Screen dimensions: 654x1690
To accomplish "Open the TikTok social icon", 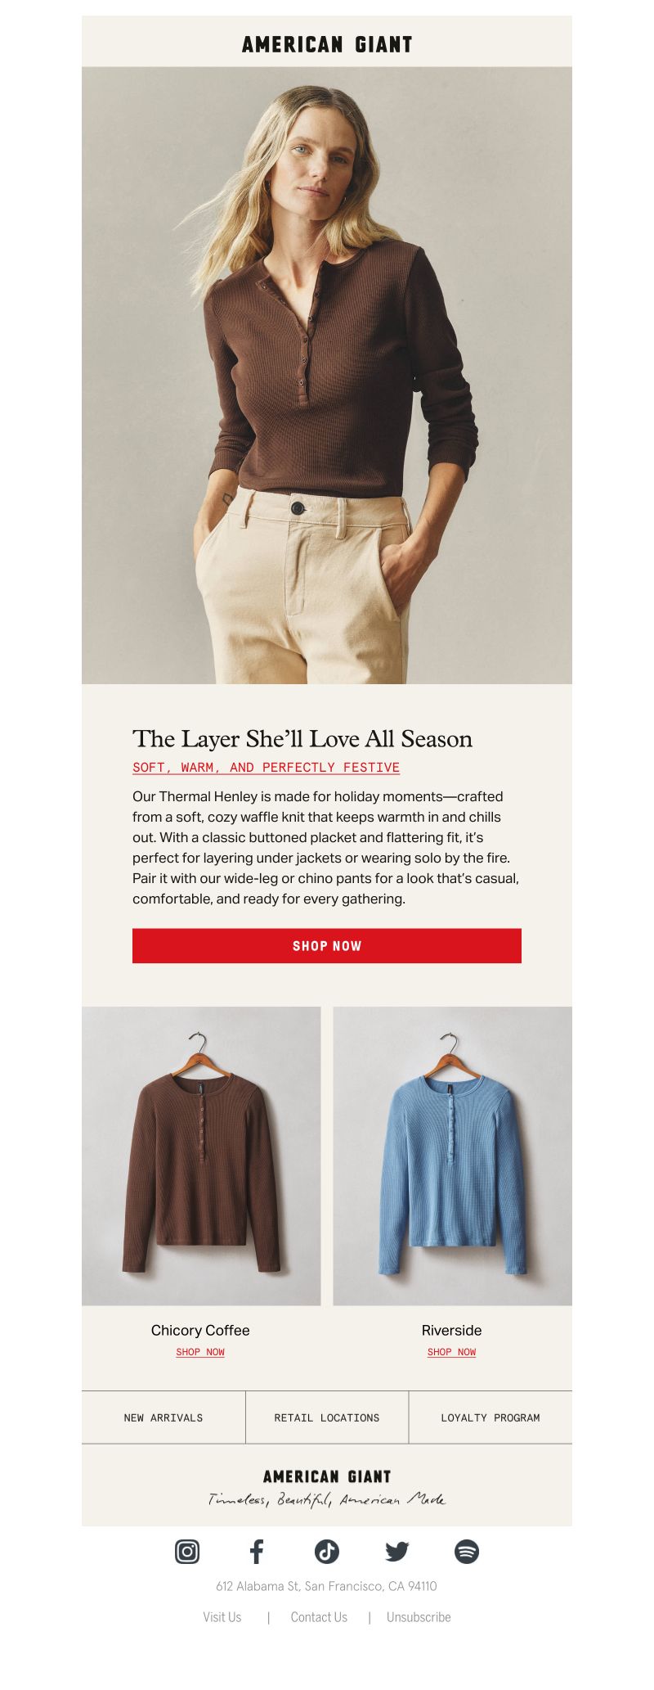I will coord(327,1551).
